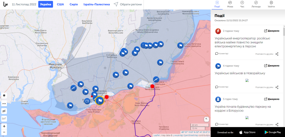Open the Легенда legend panel
Viewport: 285px width, 137px height.
(x=256, y=5)
